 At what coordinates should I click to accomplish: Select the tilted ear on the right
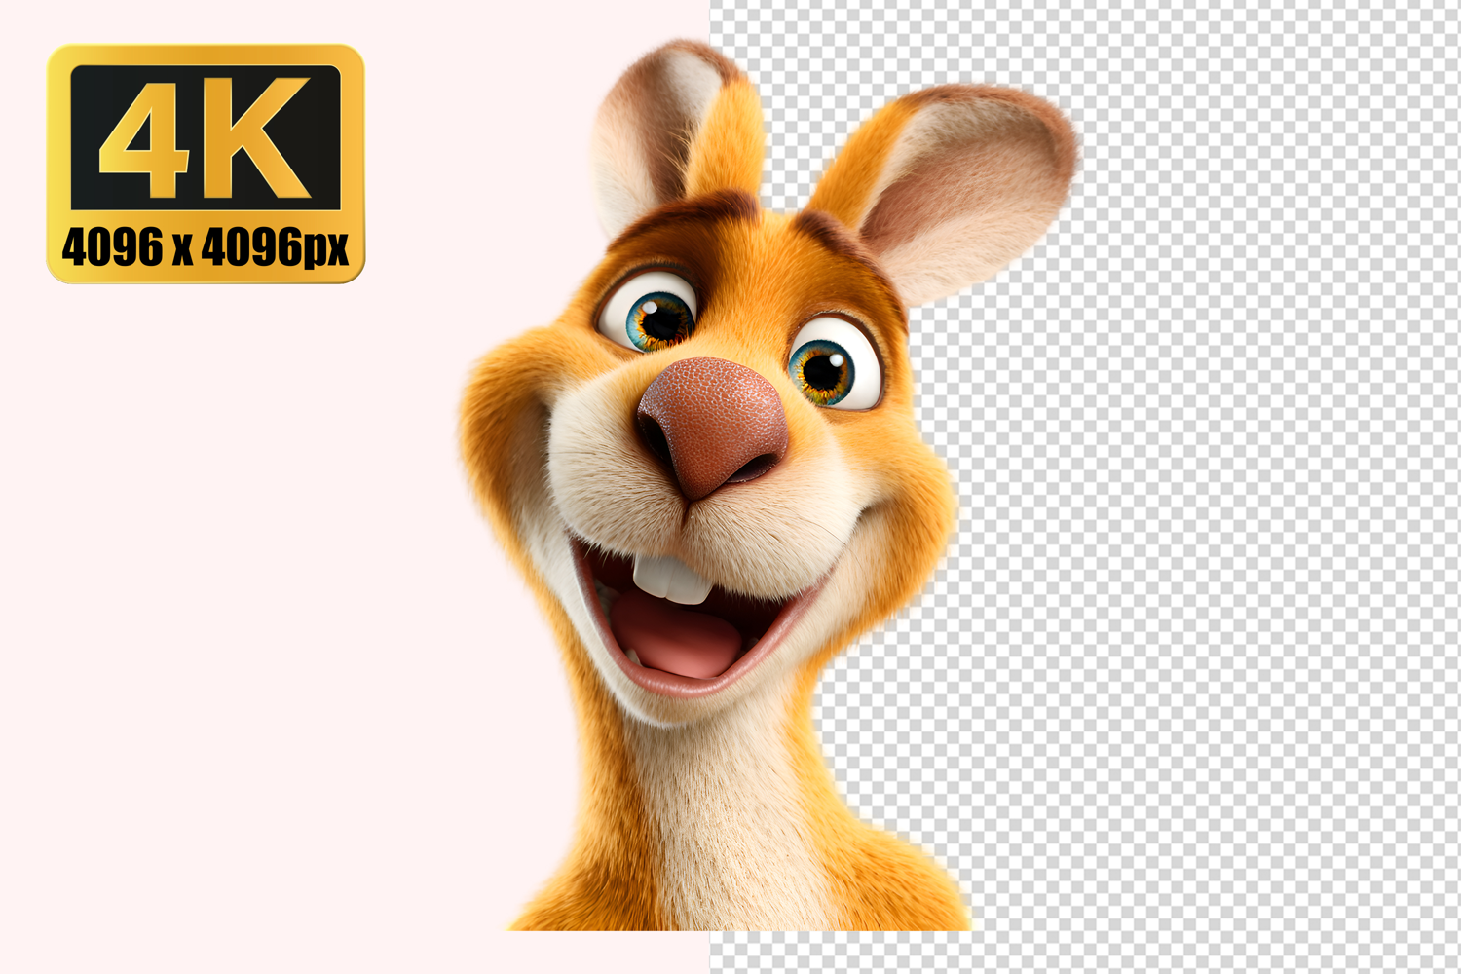955,185
